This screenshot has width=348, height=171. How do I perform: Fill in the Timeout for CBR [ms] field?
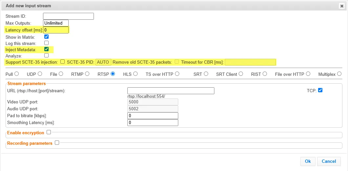coord(250,62)
